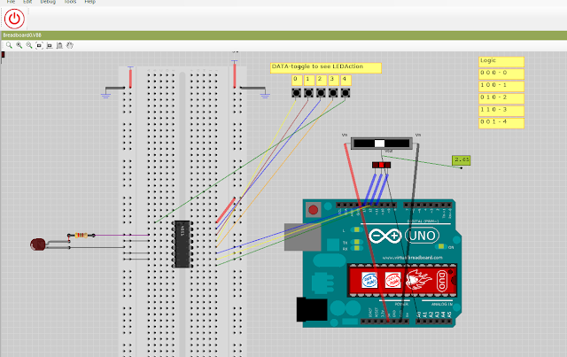567x357 pixels.
Task: Click the zoom in tool
Action: (19, 45)
